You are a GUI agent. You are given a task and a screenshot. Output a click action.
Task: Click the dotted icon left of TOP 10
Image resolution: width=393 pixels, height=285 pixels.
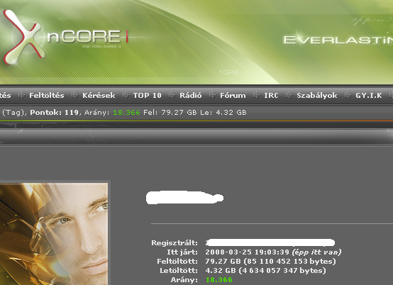[x=126, y=95]
